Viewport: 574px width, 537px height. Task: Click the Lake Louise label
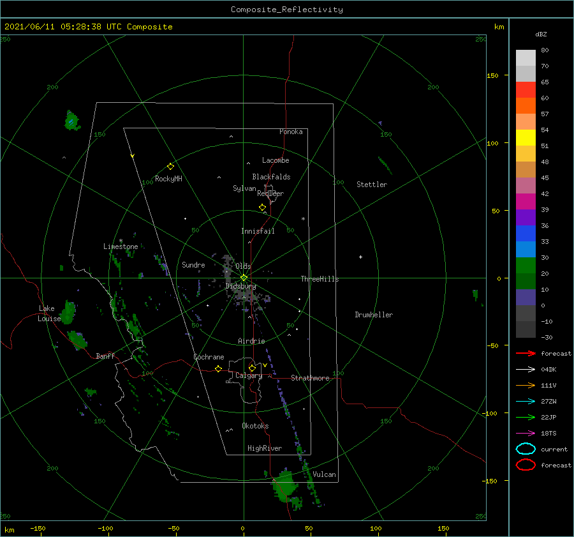(x=49, y=314)
